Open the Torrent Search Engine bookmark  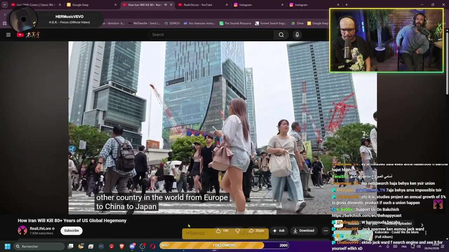click(271, 23)
